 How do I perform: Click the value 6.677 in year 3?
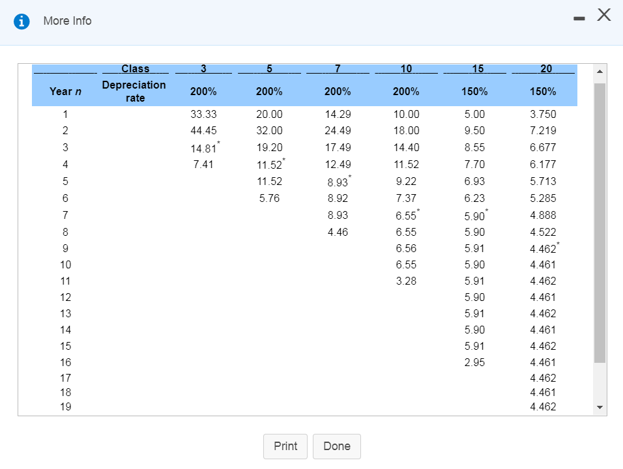point(543,148)
